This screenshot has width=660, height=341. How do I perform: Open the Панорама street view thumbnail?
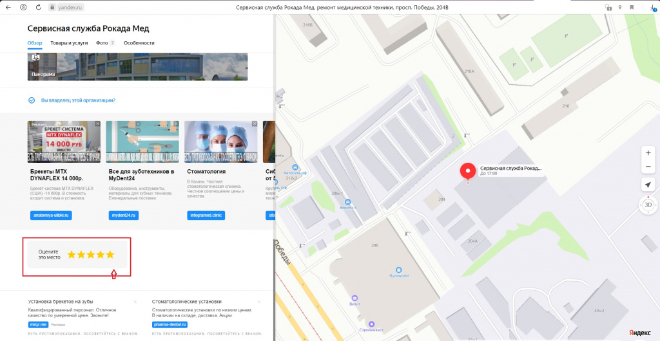[x=138, y=67]
